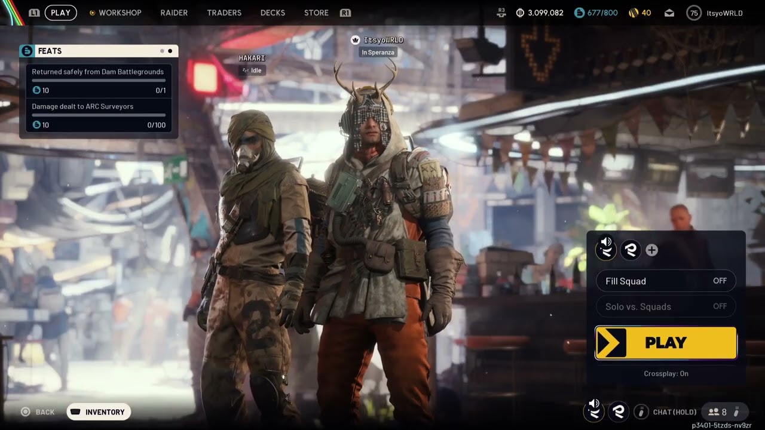Click the BACK button prompt
This screenshot has width=765, height=430.
pos(38,412)
